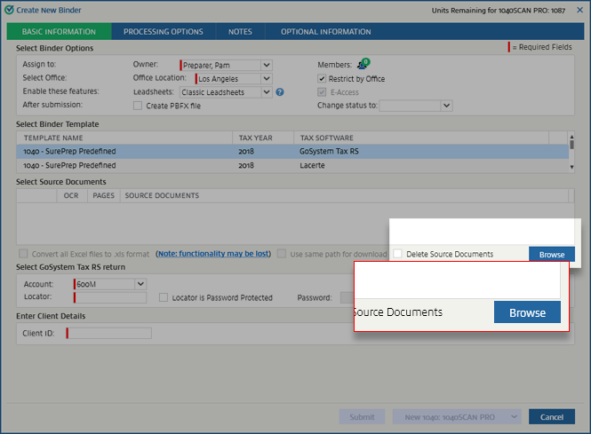Enable the Create PBFX file checkbox

[x=138, y=106]
